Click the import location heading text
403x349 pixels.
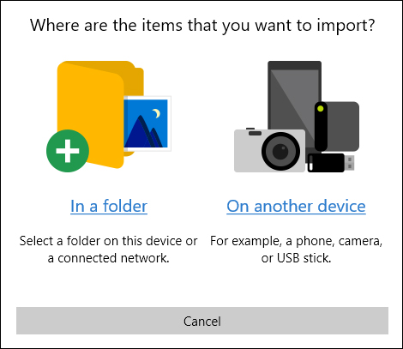[x=202, y=25]
